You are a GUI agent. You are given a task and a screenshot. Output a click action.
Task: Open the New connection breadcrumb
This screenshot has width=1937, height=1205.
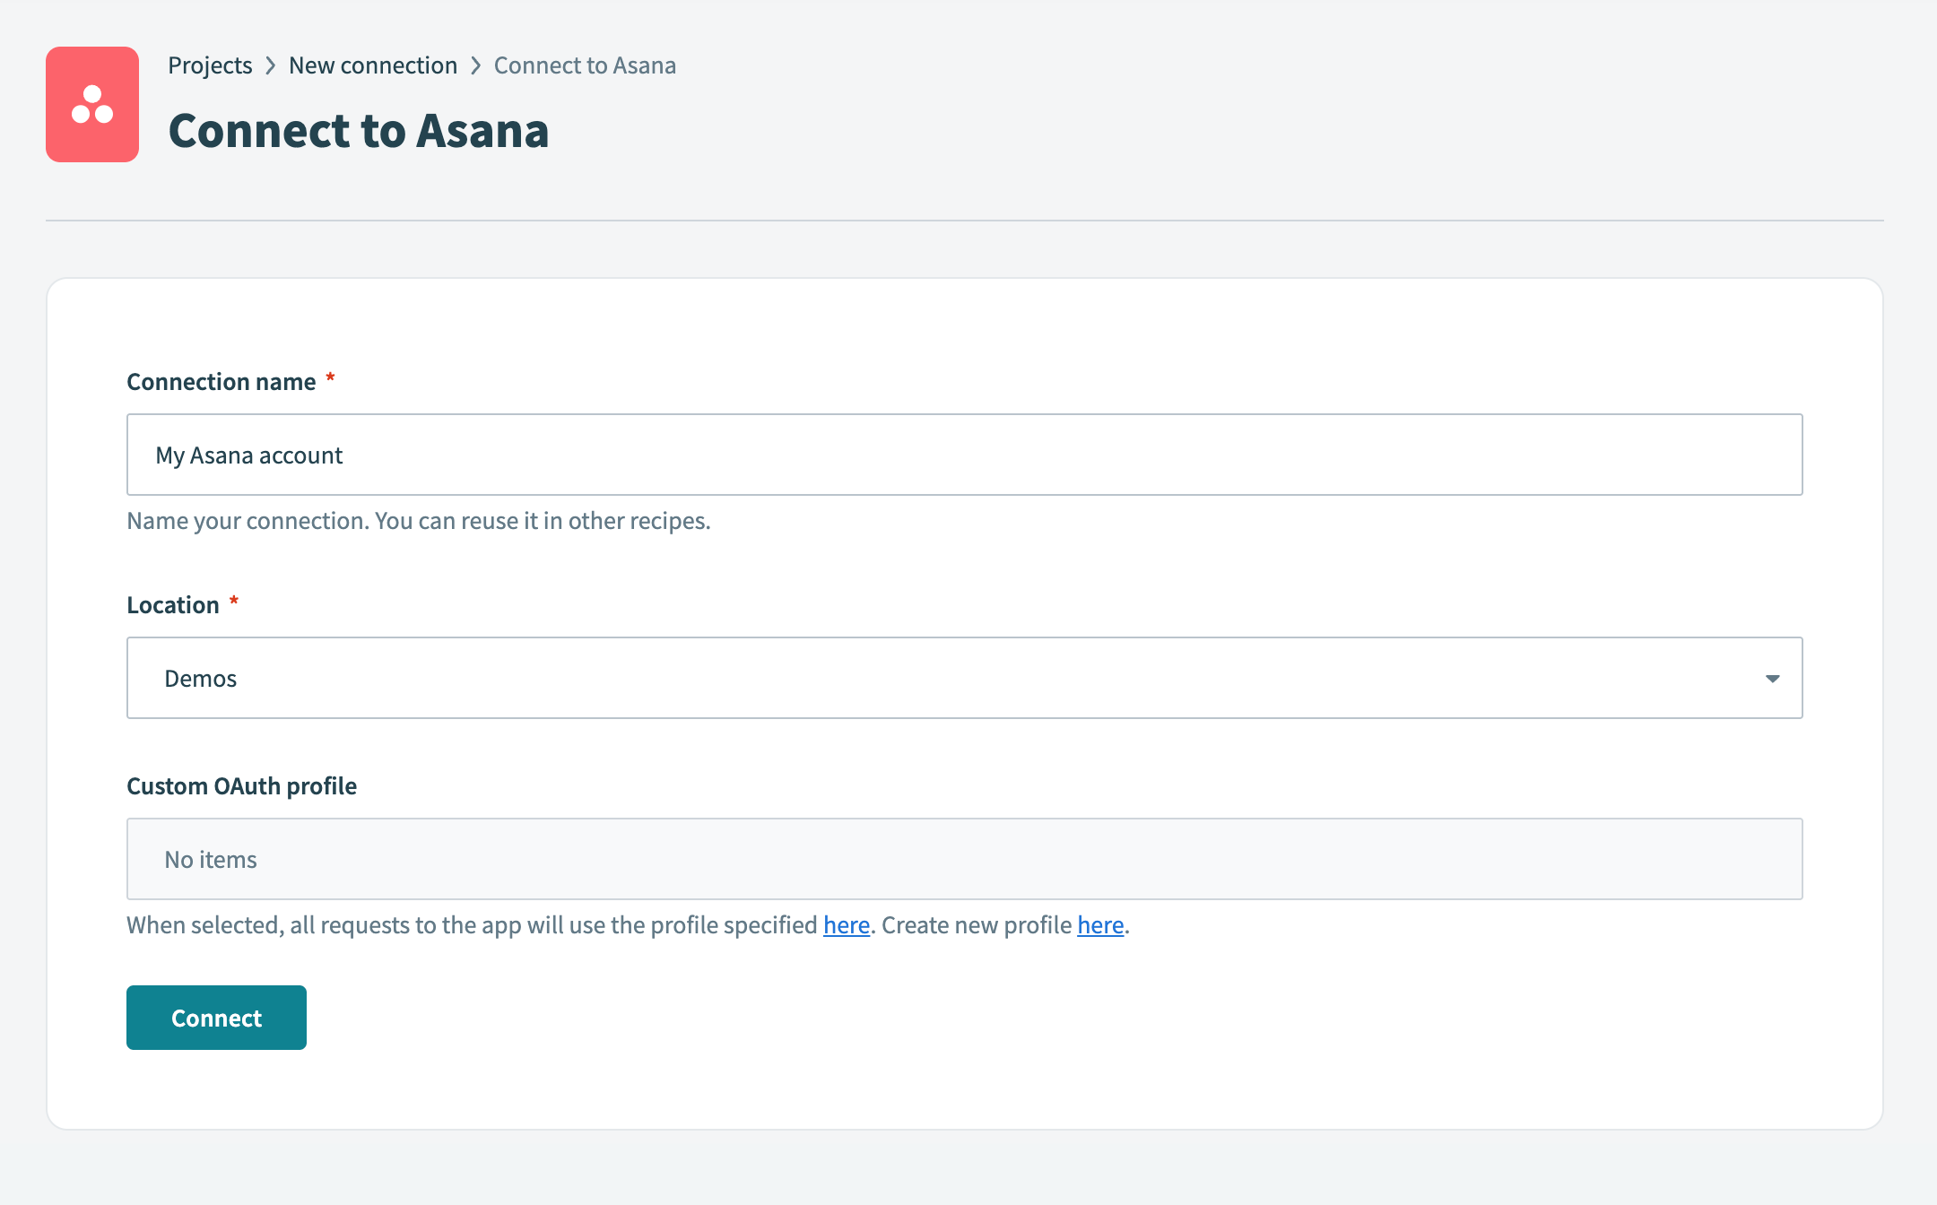373,65
